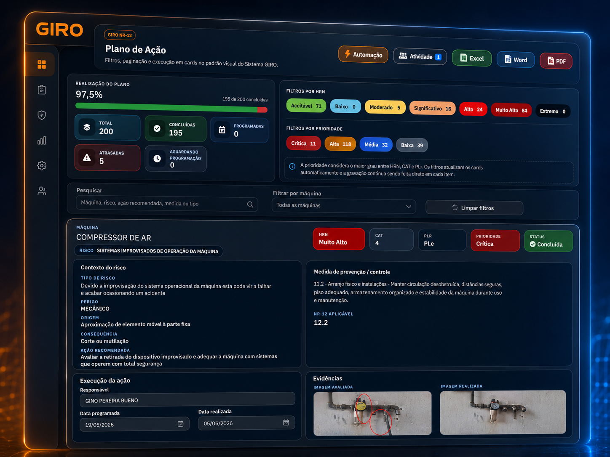
Task: Open the settings gear sidebar icon
Action: tap(42, 165)
